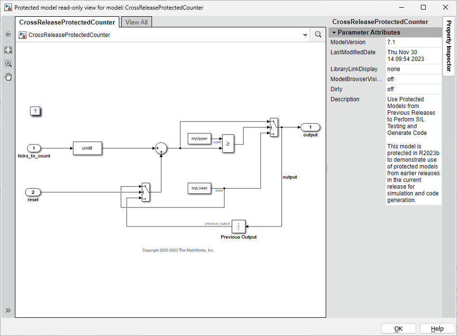
Task: Click the Fit-to-view icon
Action: pyautogui.click(x=8, y=49)
